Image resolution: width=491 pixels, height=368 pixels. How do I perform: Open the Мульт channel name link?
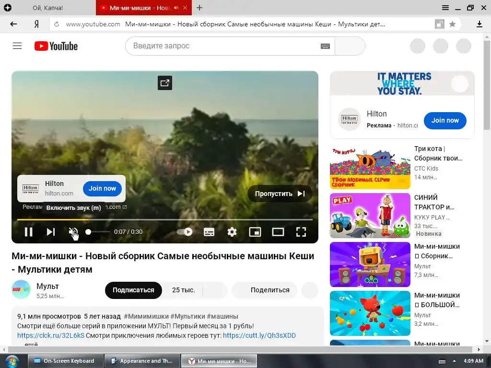pyautogui.click(x=47, y=286)
